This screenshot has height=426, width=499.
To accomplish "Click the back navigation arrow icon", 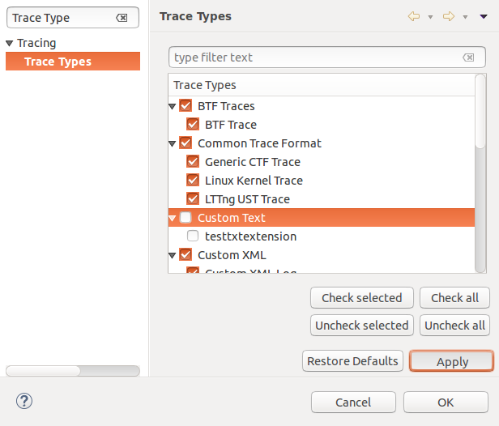I will click(414, 16).
